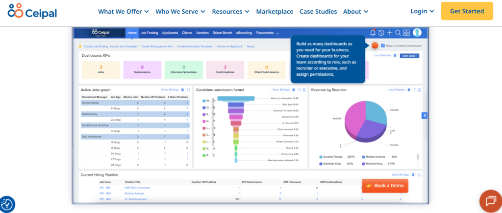This screenshot has width=502, height=213.
Task: Click the plus quick-add icon
Action: (x=390, y=33)
